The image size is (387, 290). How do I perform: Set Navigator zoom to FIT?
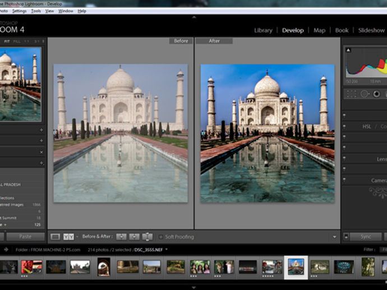[x=7, y=41]
